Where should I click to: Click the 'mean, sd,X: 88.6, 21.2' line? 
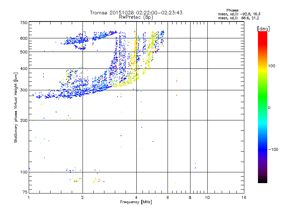239,18
